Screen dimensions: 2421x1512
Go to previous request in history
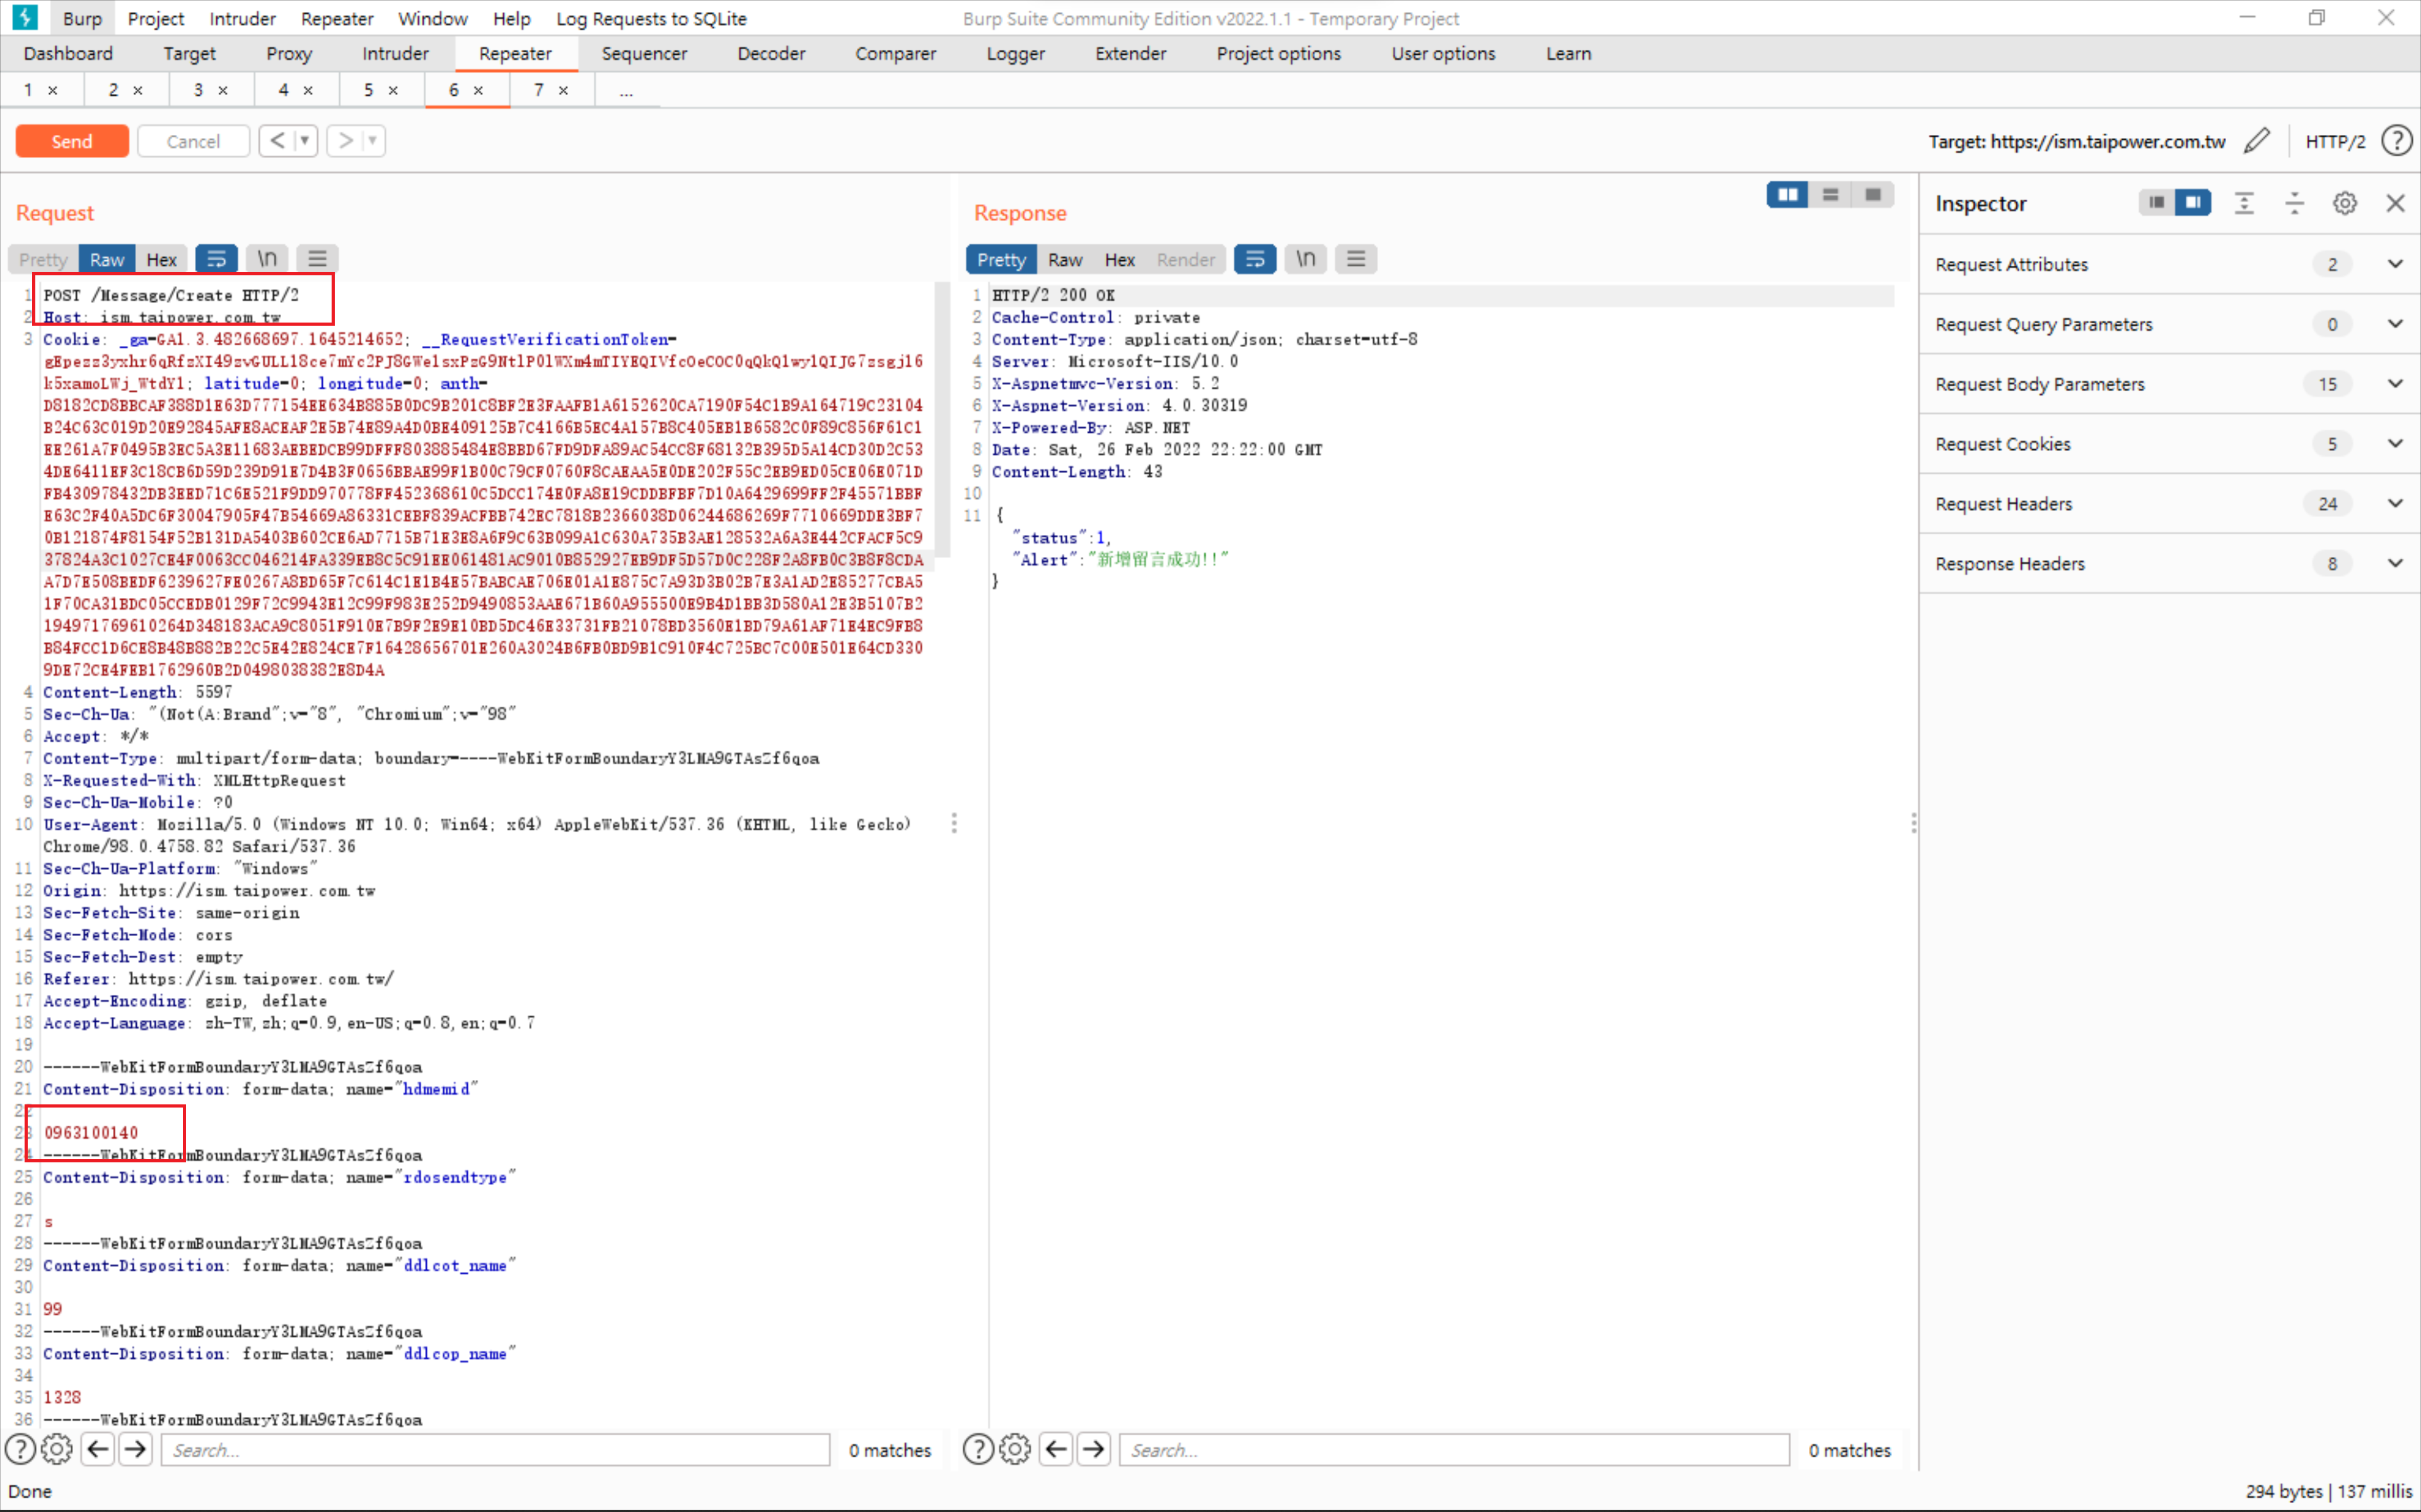click(277, 141)
